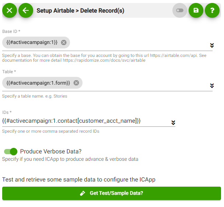Click the IDs field label
The image size is (224, 207).
(x=7, y=112)
